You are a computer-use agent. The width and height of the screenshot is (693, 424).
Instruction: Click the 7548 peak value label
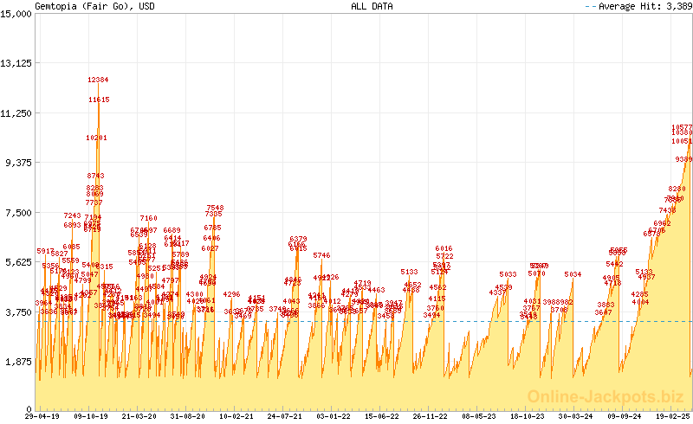(215, 208)
